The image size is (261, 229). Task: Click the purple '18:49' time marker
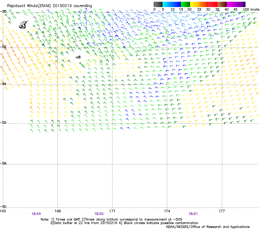coord(36,214)
